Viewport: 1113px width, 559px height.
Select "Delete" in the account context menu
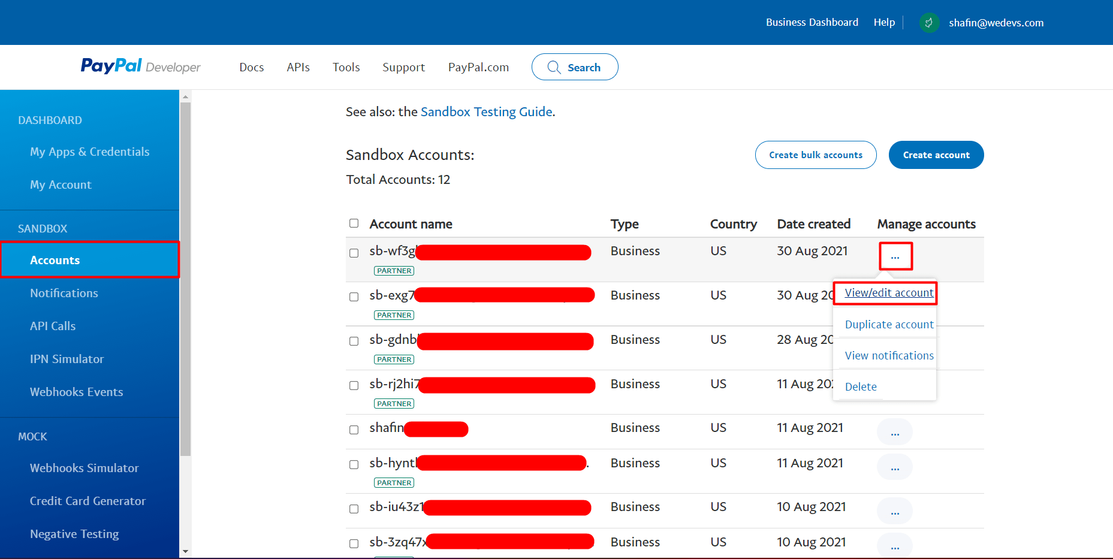(861, 386)
